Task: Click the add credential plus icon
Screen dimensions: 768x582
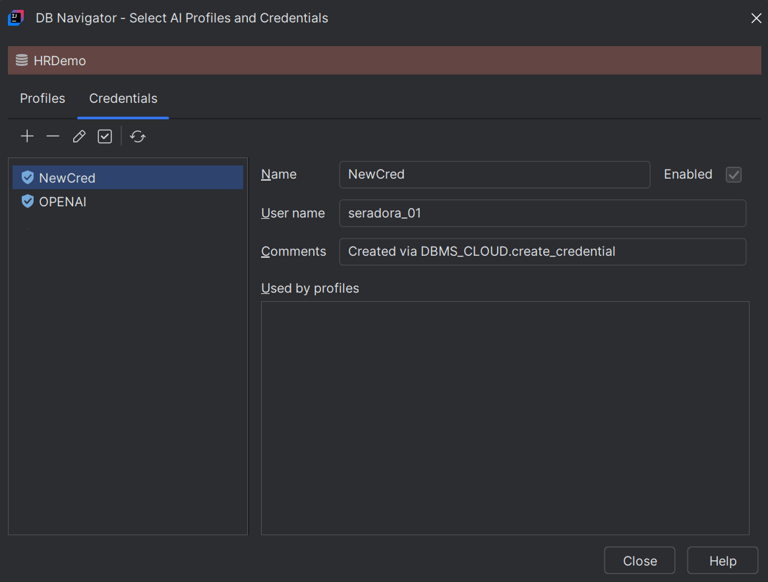Action: tap(27, 136)
